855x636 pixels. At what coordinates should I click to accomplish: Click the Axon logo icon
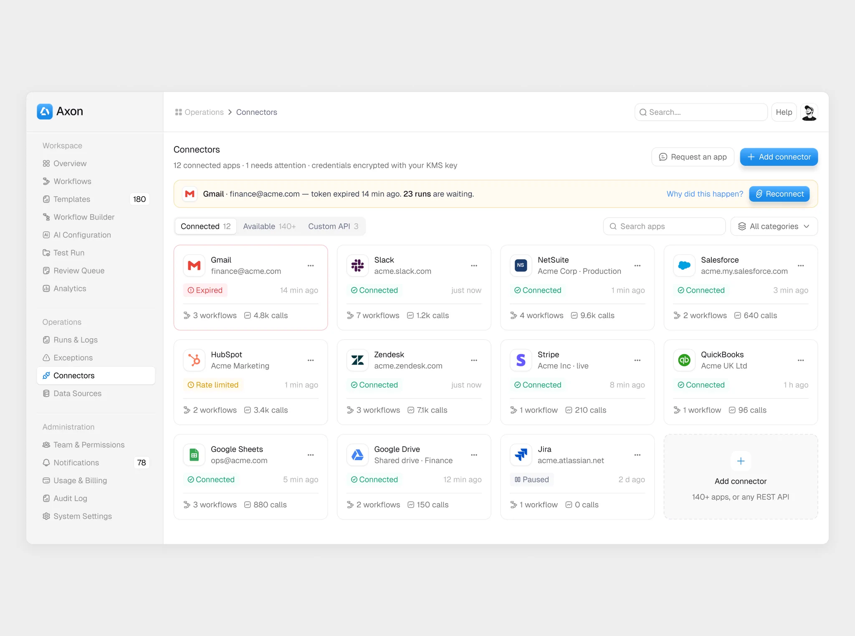click(x=45, y=111)
